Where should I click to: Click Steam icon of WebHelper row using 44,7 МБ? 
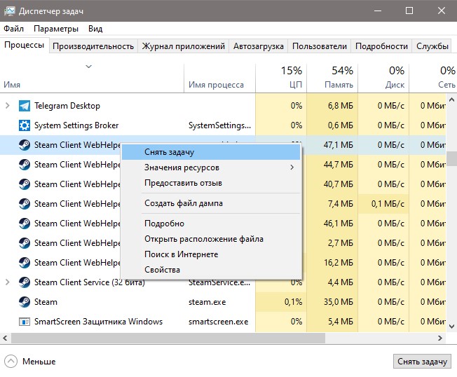tap(25, 165)
